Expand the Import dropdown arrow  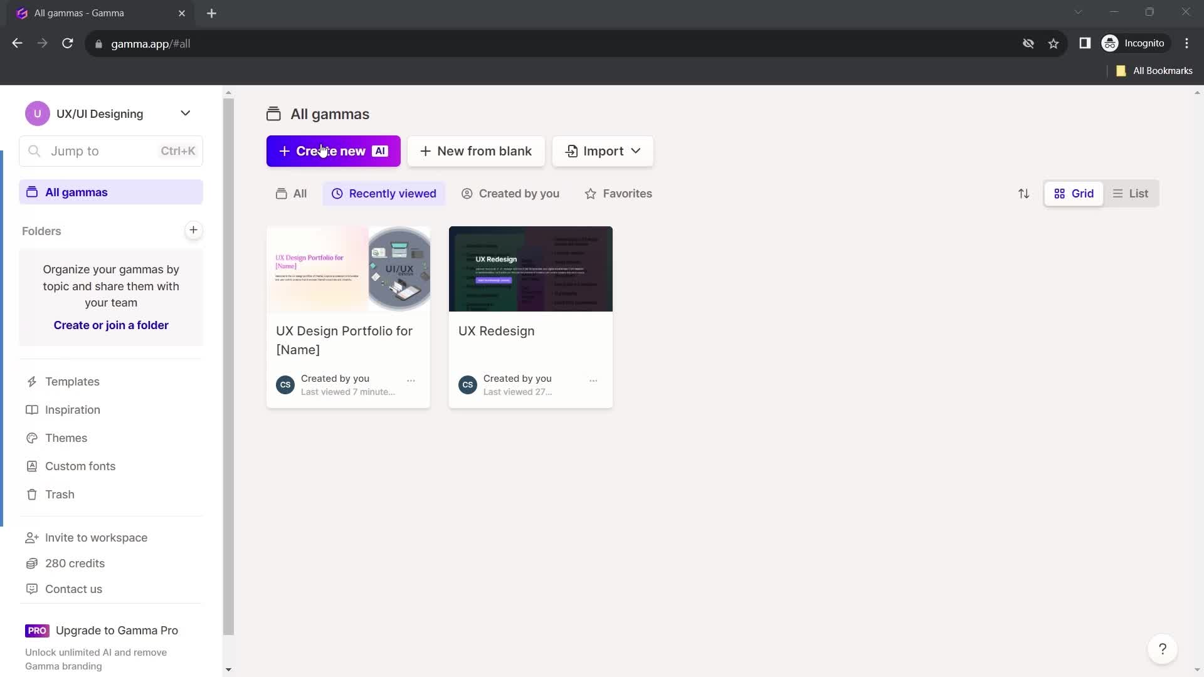(x=636, y=151)
